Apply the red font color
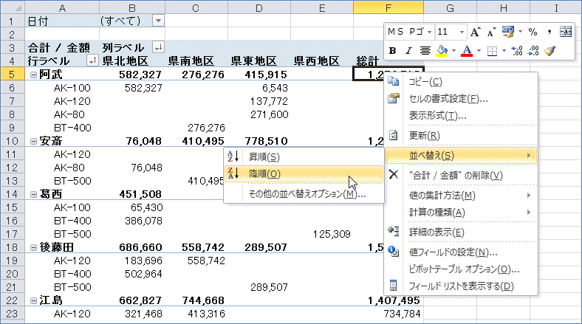This screenshot has width=582, height=324. (466, 51)
